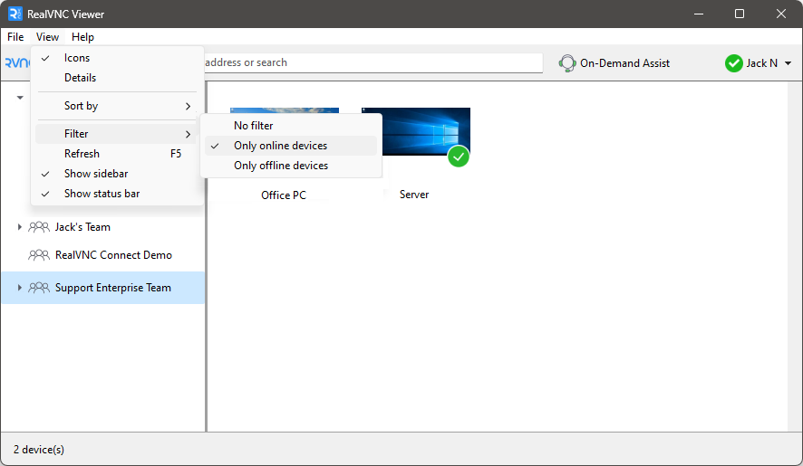Open the Help menu

(82, 37)
